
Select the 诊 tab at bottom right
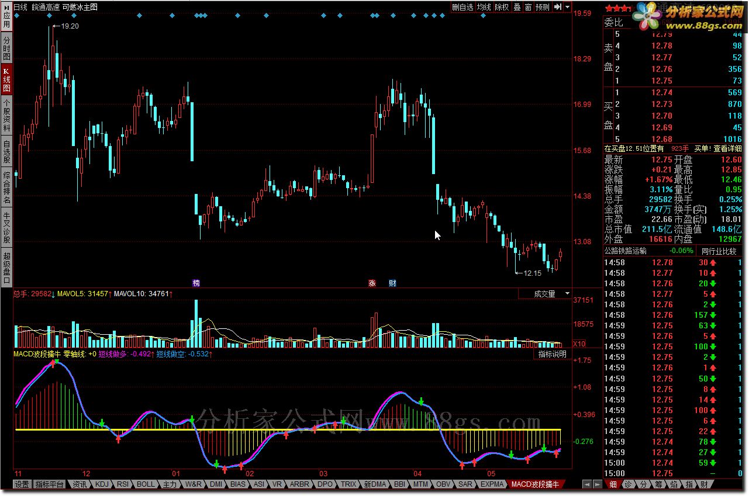point(629,484)
